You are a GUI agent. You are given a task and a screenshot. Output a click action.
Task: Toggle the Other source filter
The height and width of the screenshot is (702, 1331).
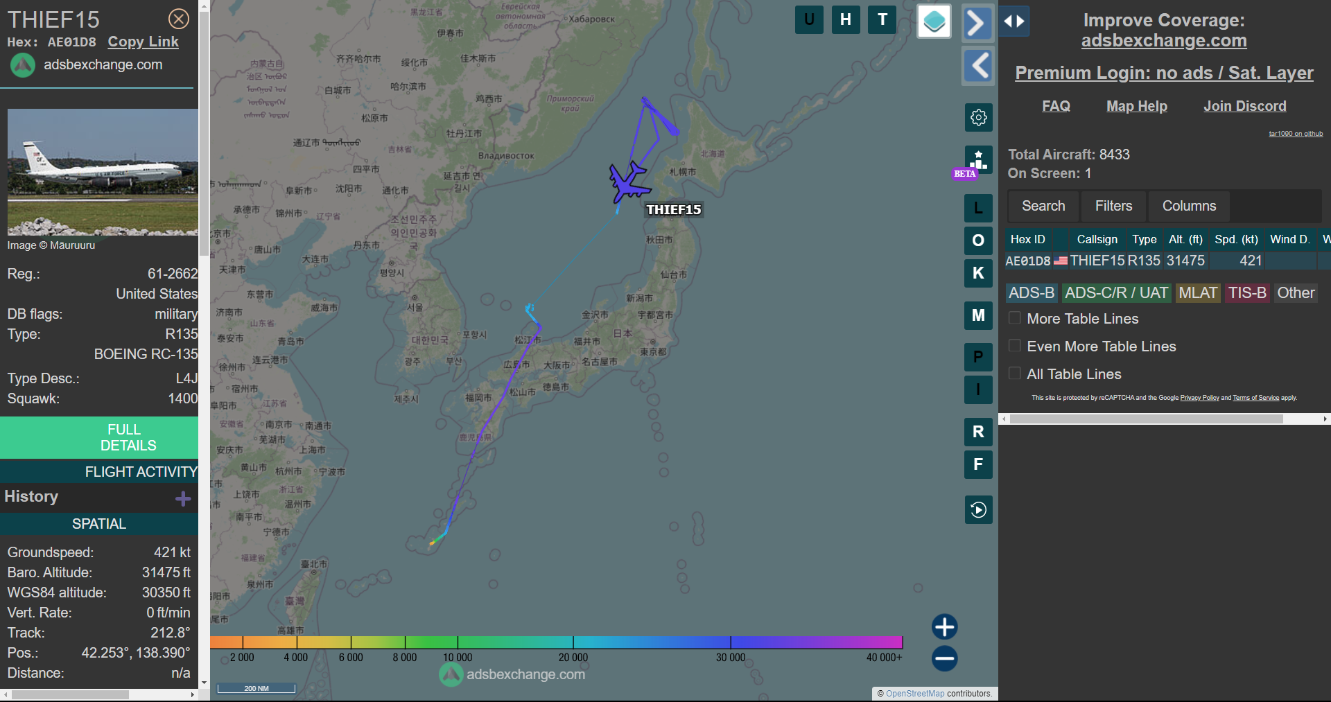pyautogui.click(x=1296, y=293)
